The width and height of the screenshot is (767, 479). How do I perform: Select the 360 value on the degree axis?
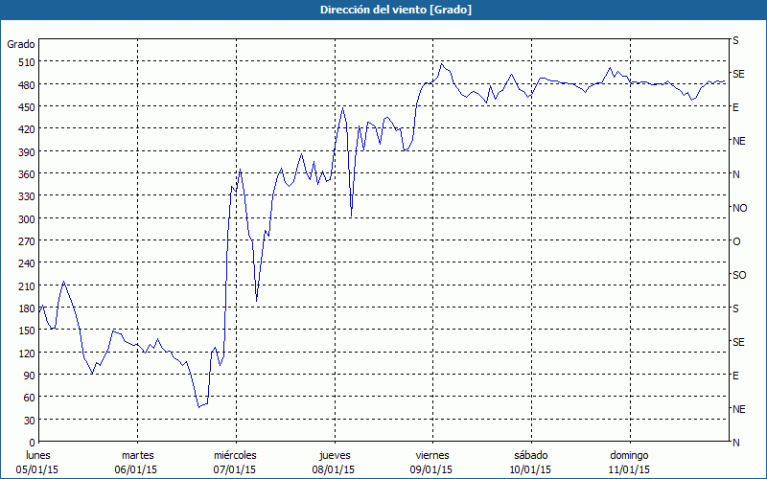(x=25, y=174)
